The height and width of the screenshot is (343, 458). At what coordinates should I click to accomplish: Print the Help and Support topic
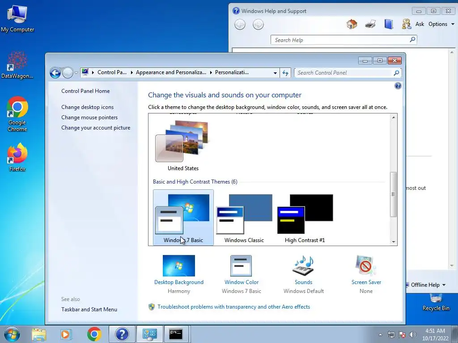click(370, 24)
